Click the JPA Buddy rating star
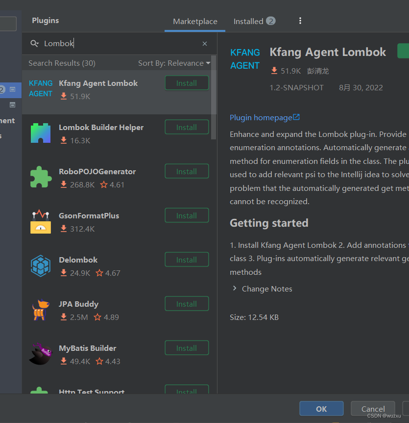 (97, 317)
